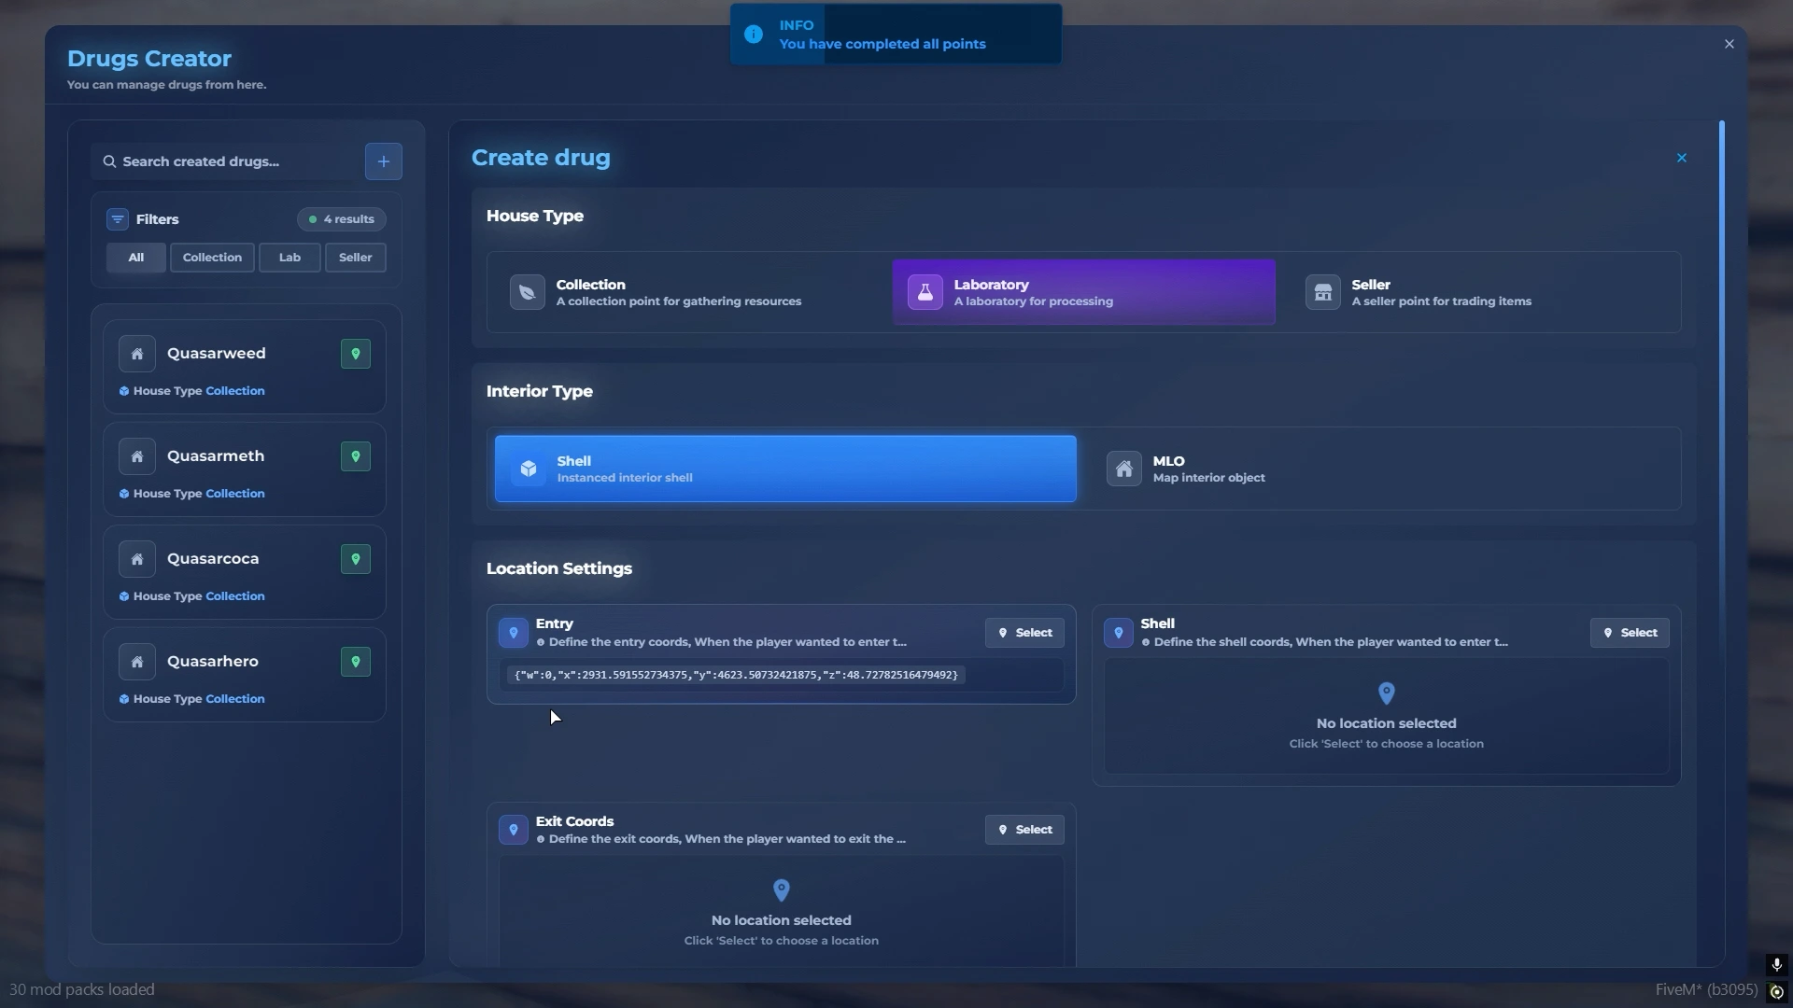The height and width of the screenshot is (1008, 1793).
Task: Open the Quasarcoca drug entry
Action: pos(245,572)
